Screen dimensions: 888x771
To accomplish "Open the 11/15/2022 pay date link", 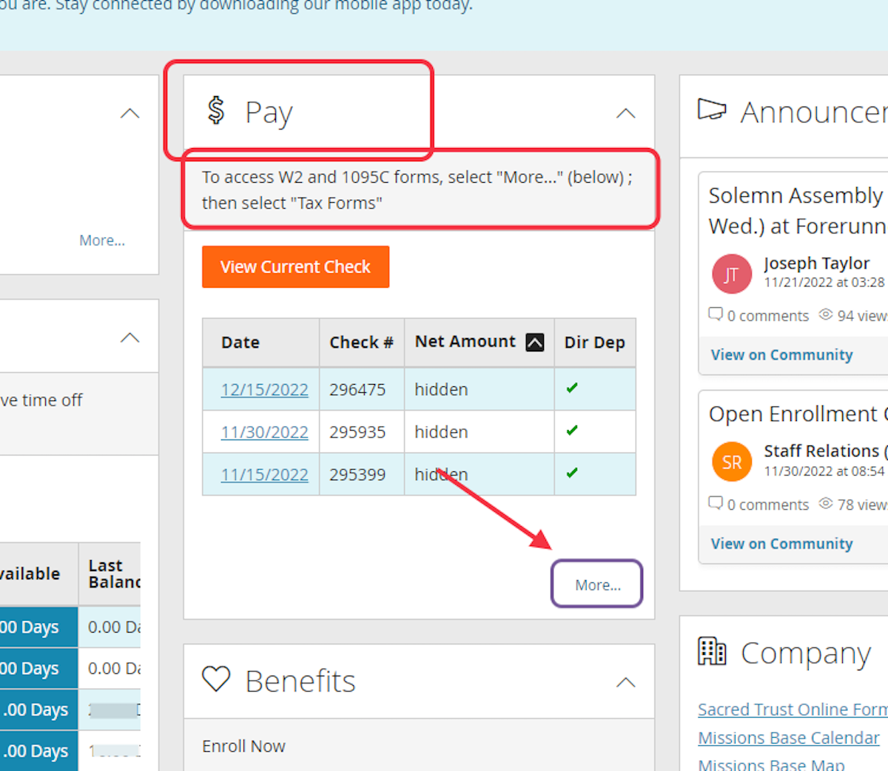I will click(264, 474).
